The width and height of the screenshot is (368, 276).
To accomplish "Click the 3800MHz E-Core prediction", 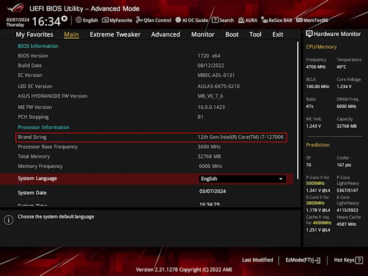I will pos(315,203).
